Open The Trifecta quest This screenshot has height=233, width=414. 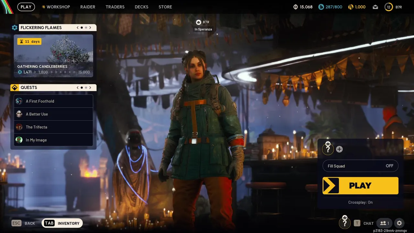(53, 127)
